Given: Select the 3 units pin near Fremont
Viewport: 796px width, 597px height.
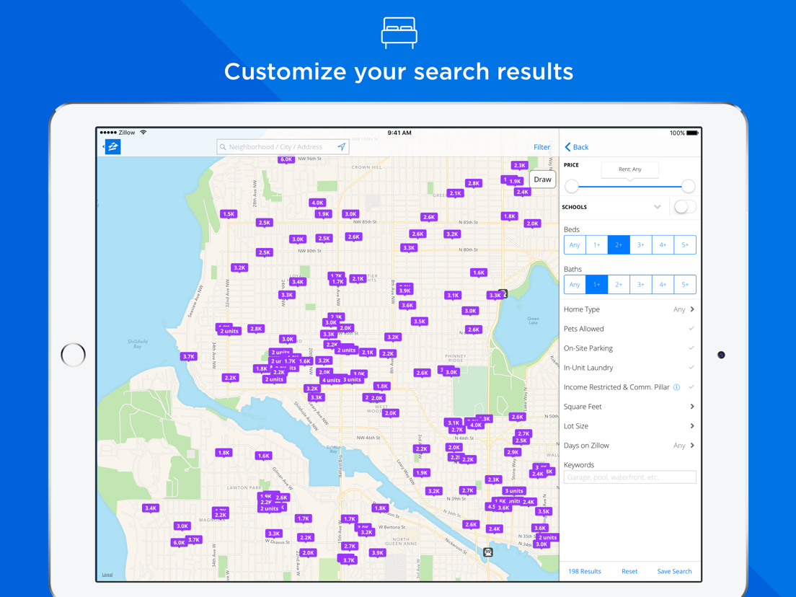Looking at the screenshot, I should tap(514, 491).
